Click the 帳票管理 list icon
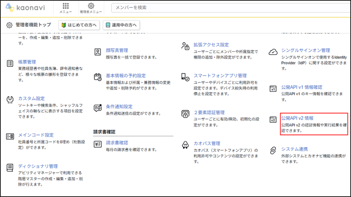This screenshot has width=351, height=197. tap(10, 64)
